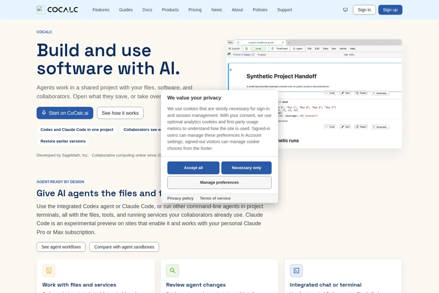Open the About page

(x=237, y=10)
